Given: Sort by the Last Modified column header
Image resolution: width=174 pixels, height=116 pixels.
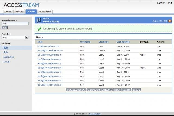Looking at the screenshot, I should [x=123, y=42].
